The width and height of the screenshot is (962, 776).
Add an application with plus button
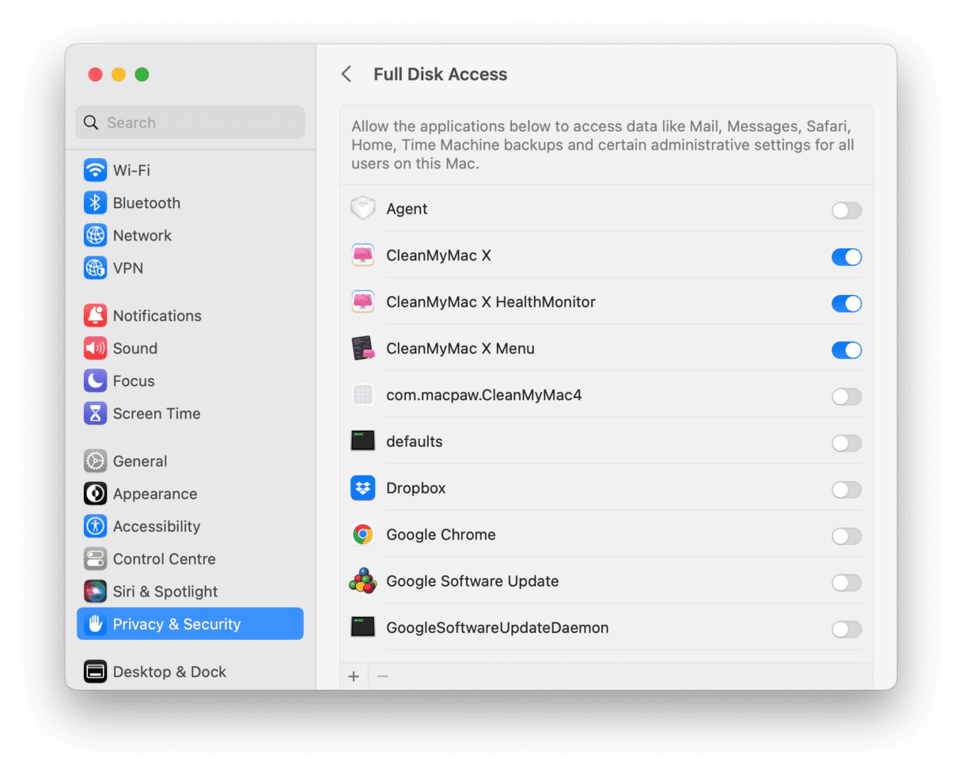coord(354,676)
